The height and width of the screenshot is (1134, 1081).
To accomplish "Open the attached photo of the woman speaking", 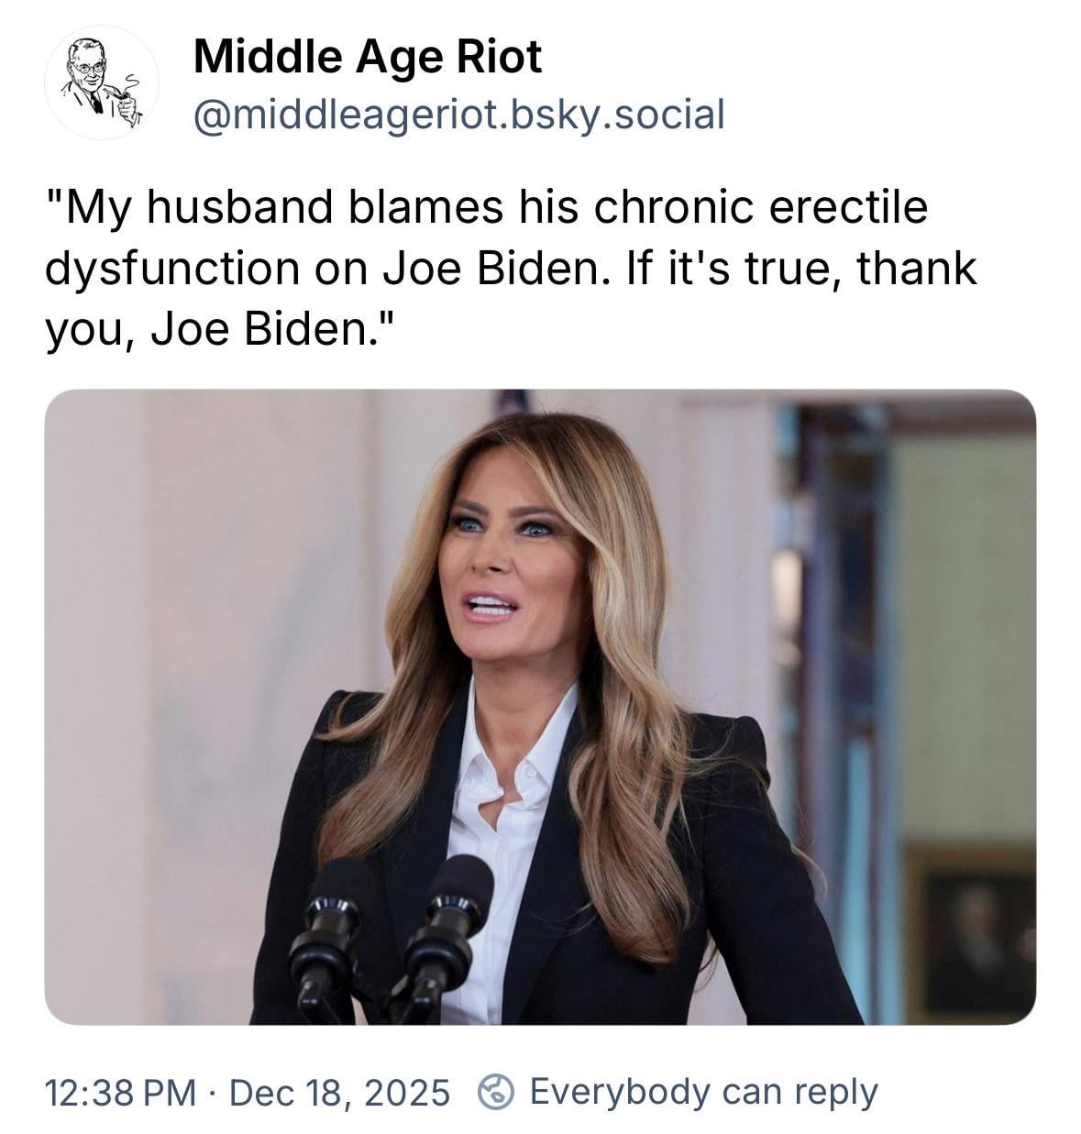I will click(x=540, y=706).
